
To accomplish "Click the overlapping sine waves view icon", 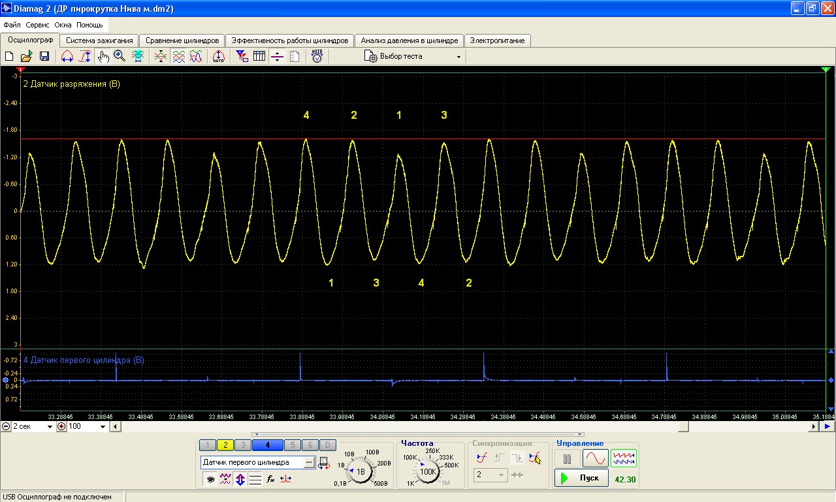I will [x=196, y=57].
